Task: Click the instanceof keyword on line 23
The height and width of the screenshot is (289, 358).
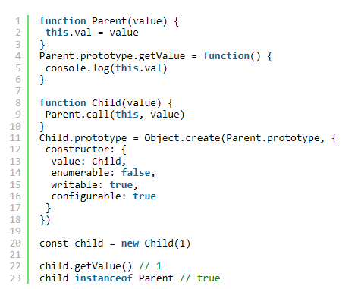Action: pos(104,278)
